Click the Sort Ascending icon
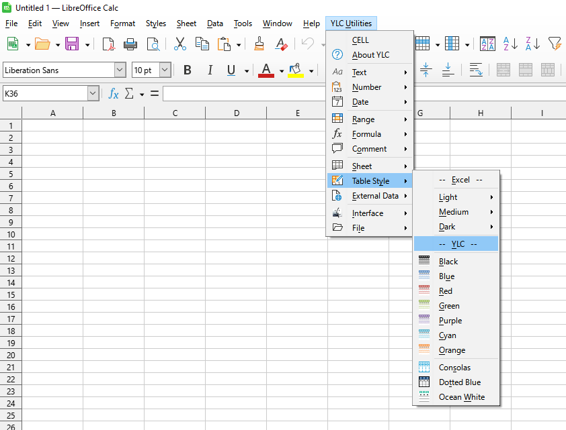Image resolution: width=566 pixels, height=430 pixels. [510, 44]
